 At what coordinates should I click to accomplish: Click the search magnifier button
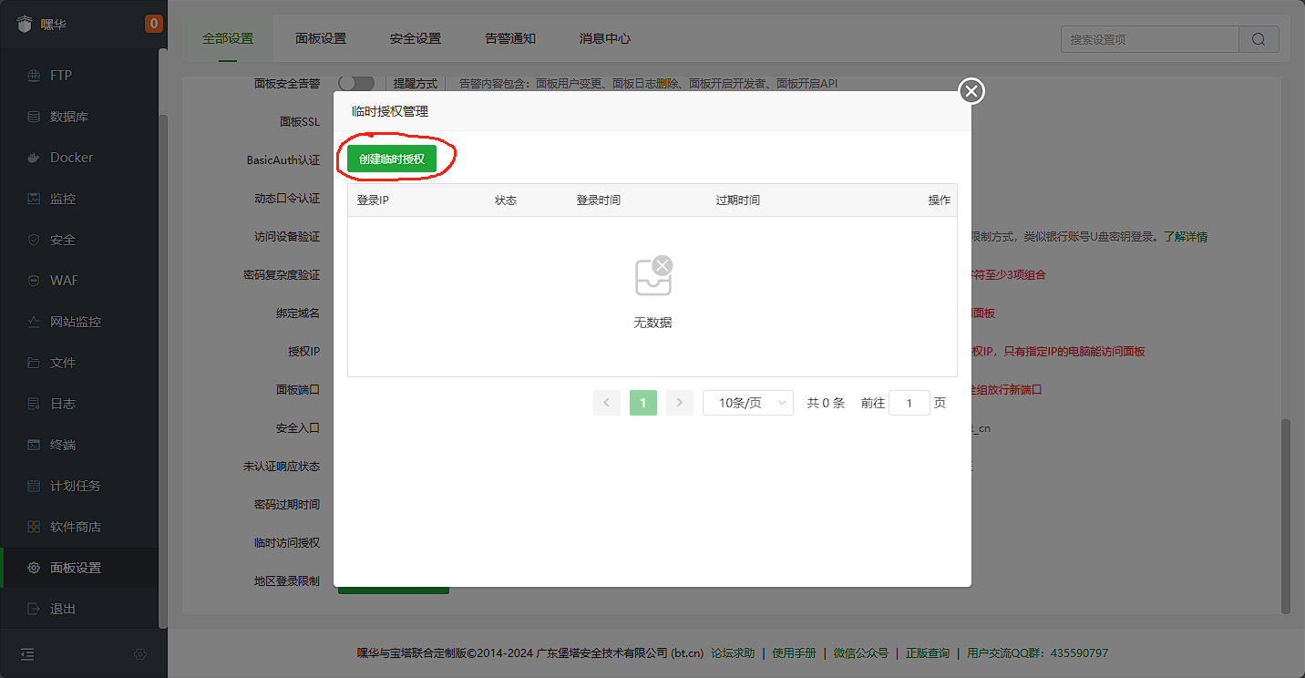1259,39
